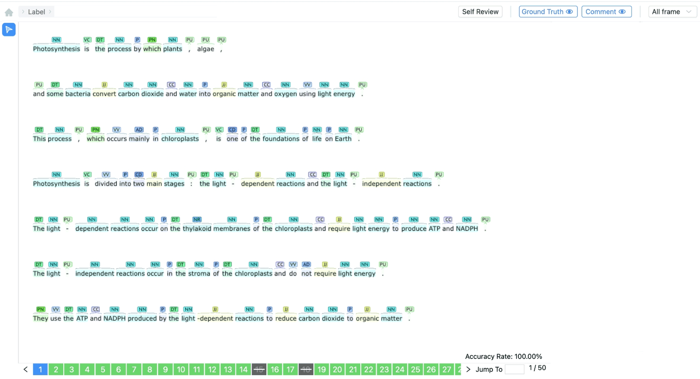Viewport: 700px width, 379px height.
Task: Select frame 18 dark page button
Action: [306, 369]
